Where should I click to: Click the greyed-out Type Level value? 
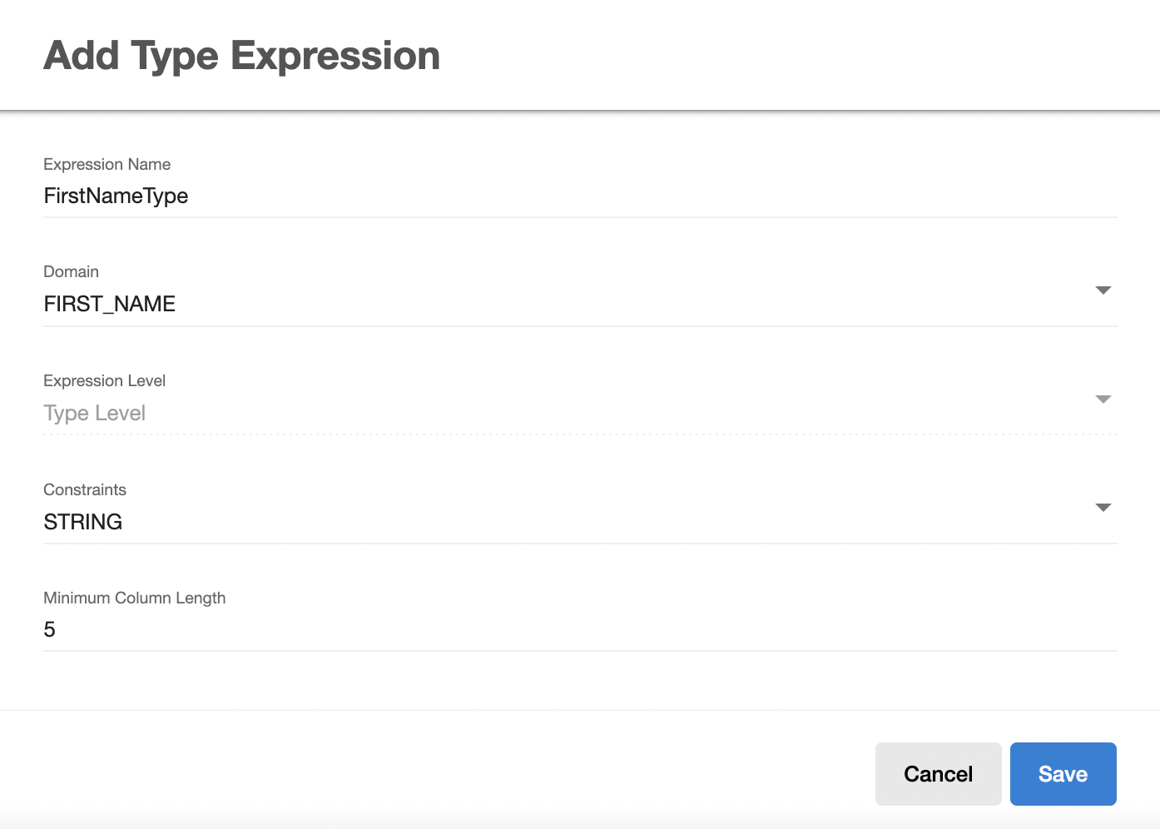[x=95, y=413]
